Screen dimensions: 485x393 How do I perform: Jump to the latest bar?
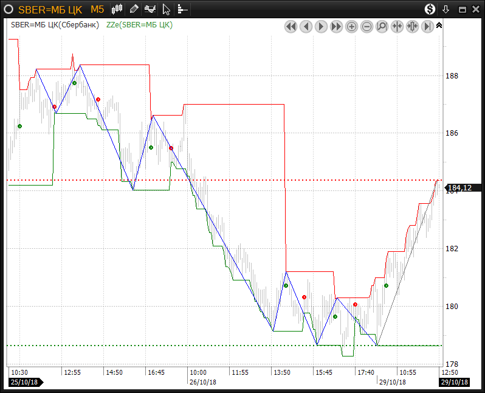click(x=428, y=26)
